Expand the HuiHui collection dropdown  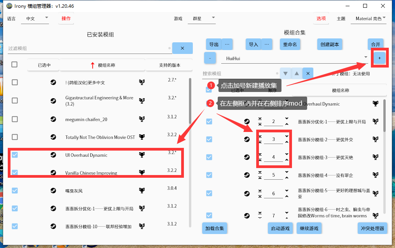(x=365, y=57)
